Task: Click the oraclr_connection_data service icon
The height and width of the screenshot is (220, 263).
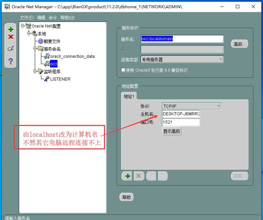Action: coord(47,56)
